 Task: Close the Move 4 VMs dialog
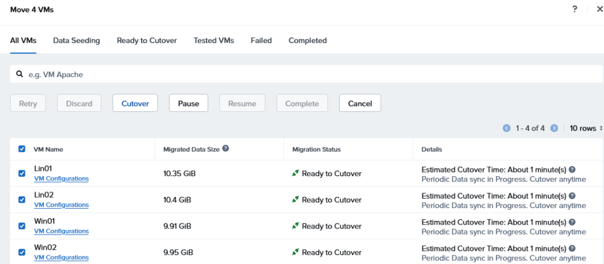coord(599,9)
